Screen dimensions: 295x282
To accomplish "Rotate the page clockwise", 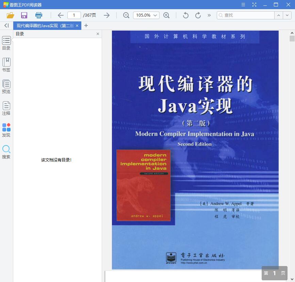I will (198, 15).
